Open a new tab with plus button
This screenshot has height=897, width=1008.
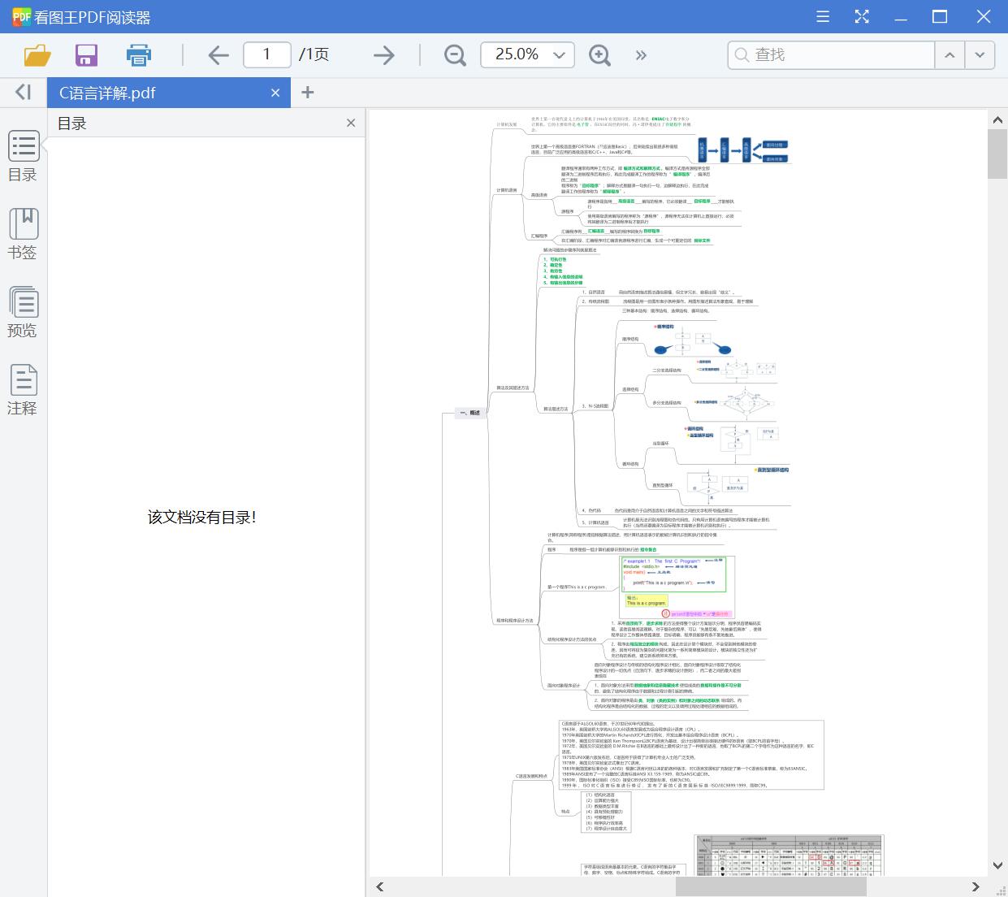click(x=307, y=93)
